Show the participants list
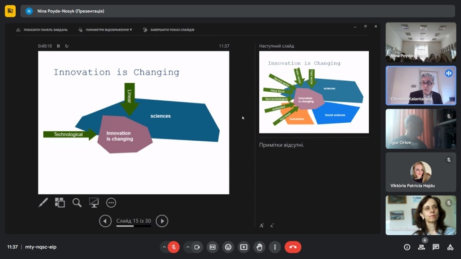This screenshot has width=461, height=259. 421,247
